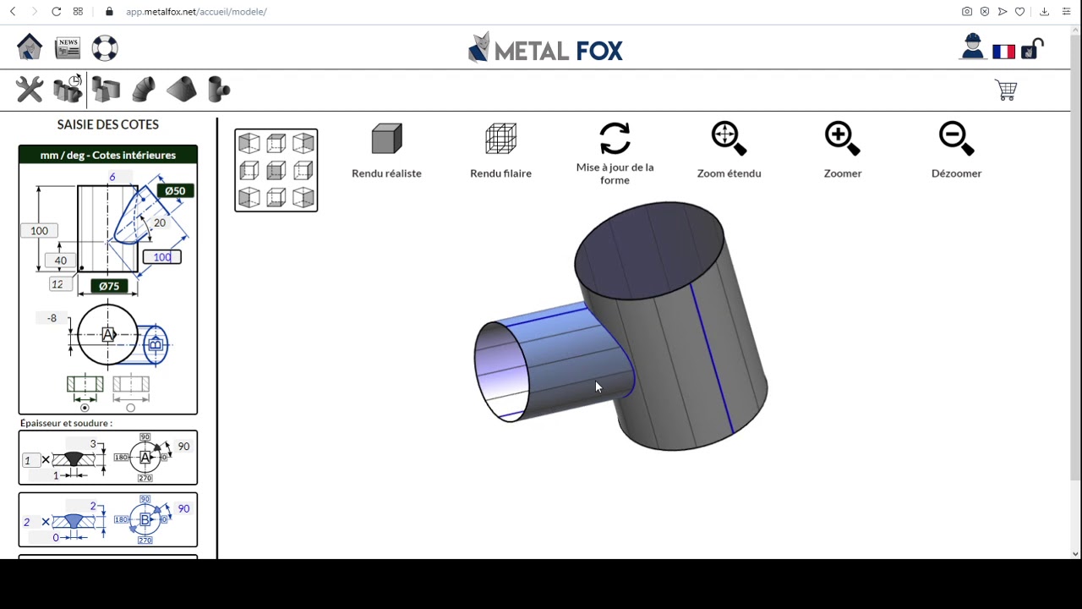Open browser downloads icon
1082x609 pixels.
coord(1044,12)
